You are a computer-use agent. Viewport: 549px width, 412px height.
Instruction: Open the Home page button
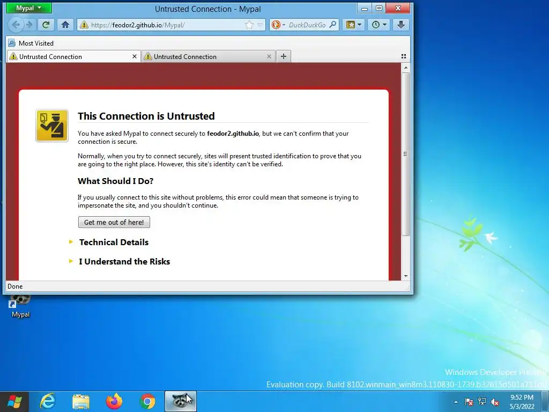click(x=65, y=25)
